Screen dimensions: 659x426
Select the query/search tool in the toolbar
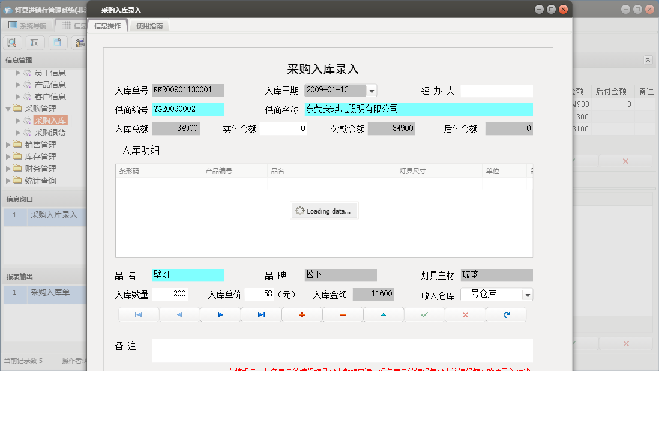point(12,42)
